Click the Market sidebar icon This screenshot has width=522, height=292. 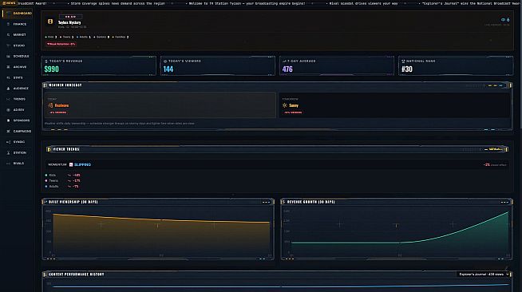(8, 34)
